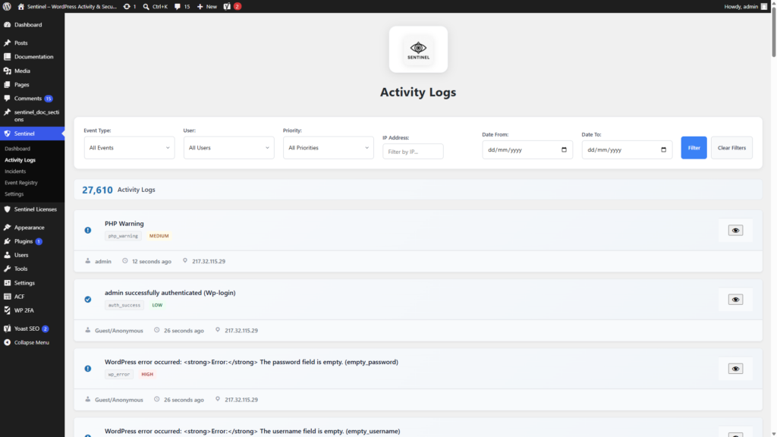Open the WordPress logo menu

[x=7, y=6]
